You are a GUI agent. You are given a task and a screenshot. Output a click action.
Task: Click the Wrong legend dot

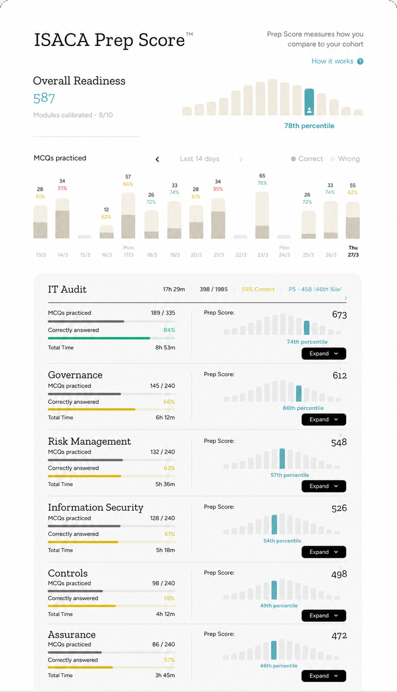point(332,159)
